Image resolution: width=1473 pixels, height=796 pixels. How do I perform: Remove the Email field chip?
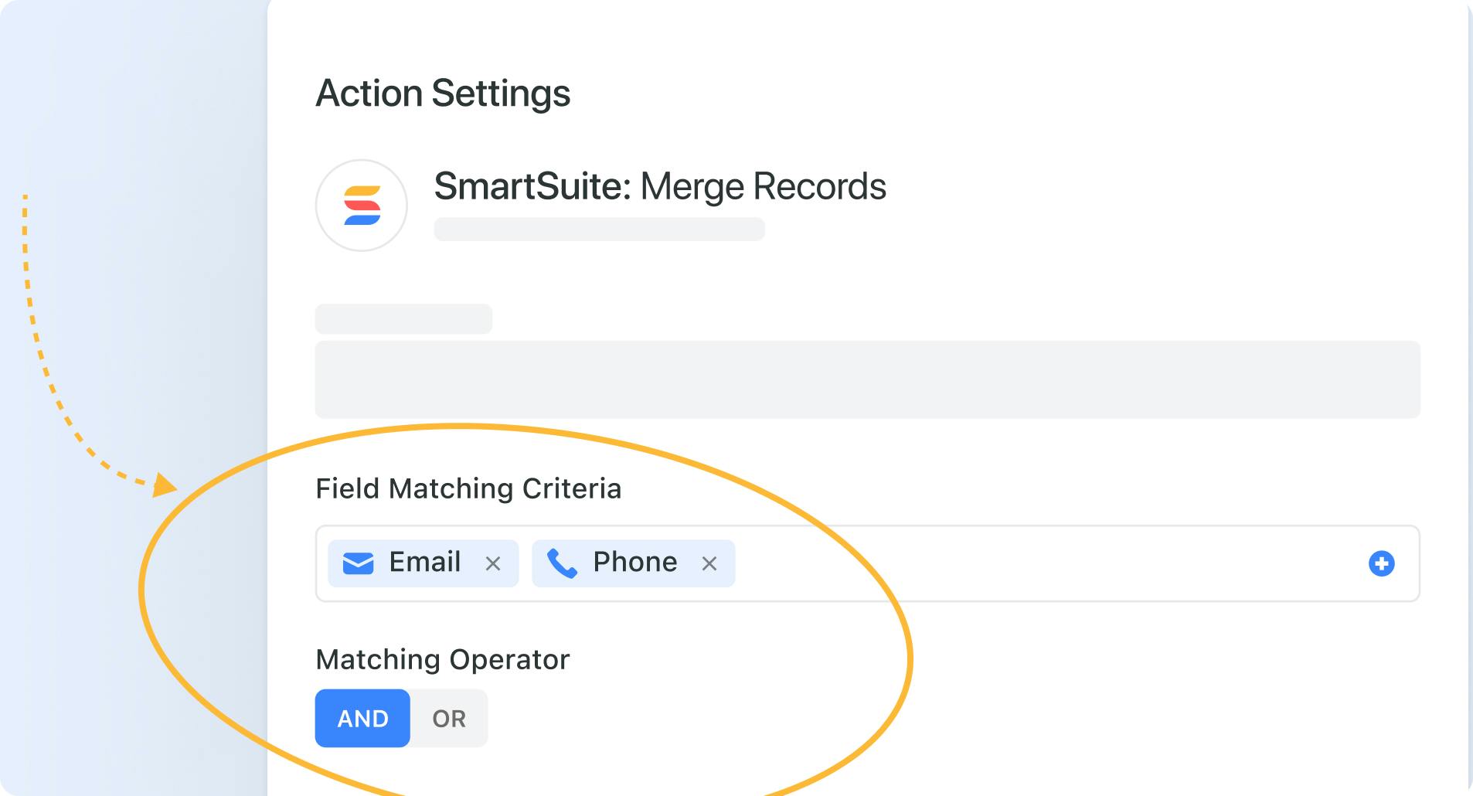point(492,564)
